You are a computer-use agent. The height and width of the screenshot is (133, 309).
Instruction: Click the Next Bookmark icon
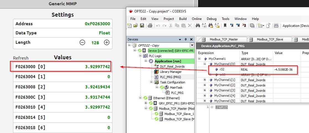(x=238, y=25)
